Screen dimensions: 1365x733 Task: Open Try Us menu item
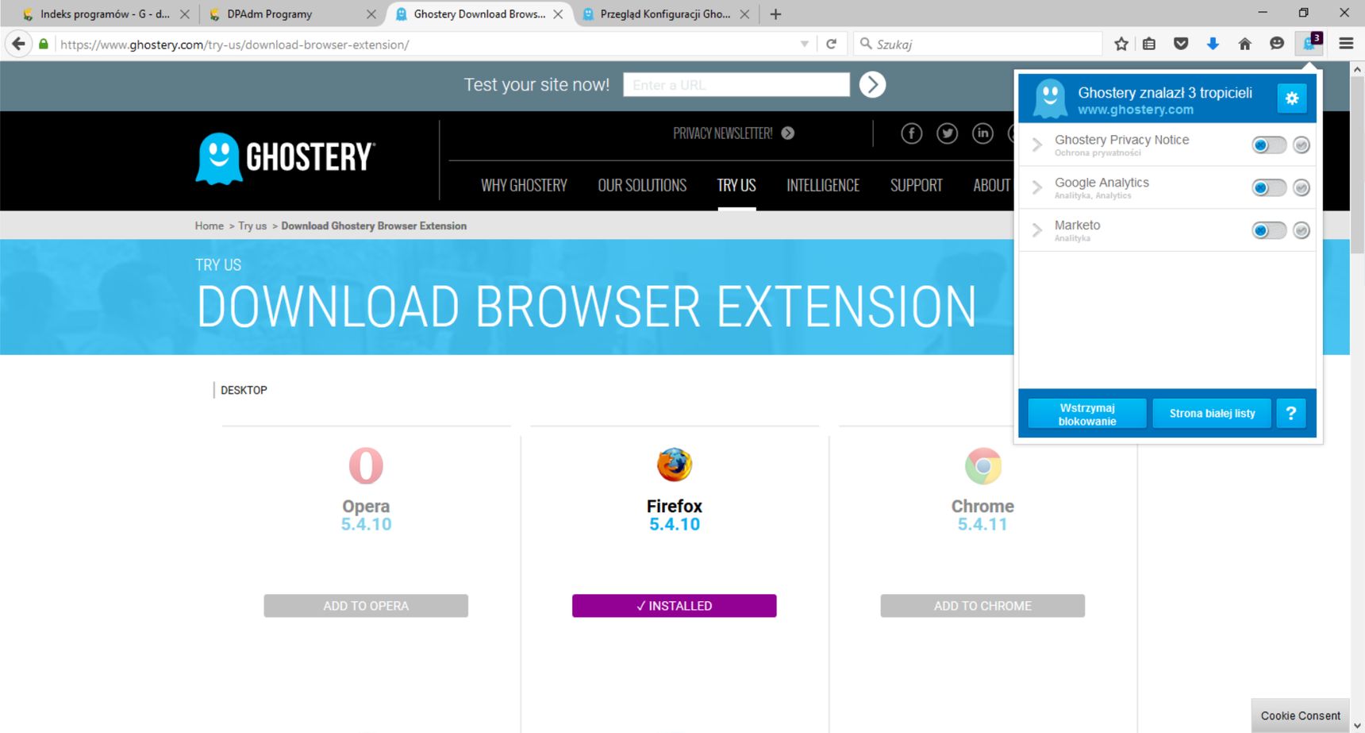click(x=736, y=185)
